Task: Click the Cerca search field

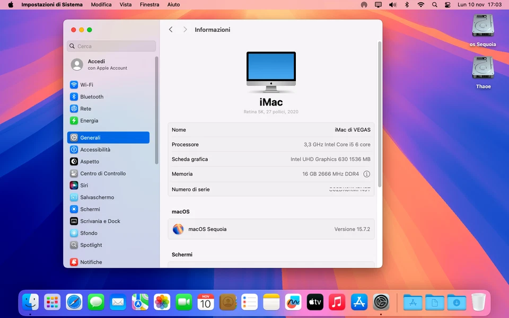Action: point(110,47)
